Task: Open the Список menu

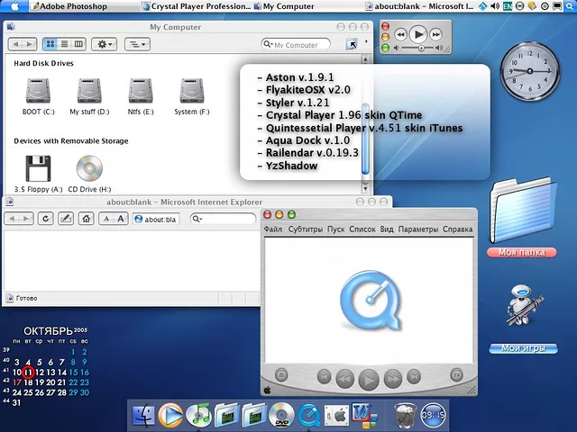Action: click(362, 229)
